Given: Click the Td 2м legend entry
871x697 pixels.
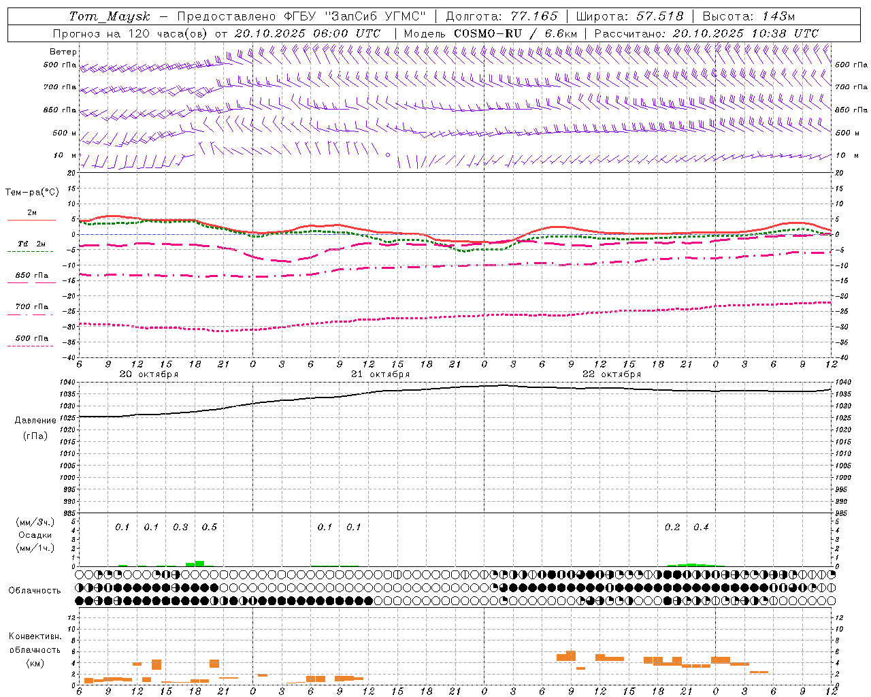Looking at the screenshot, I should (x=32, y=244).
